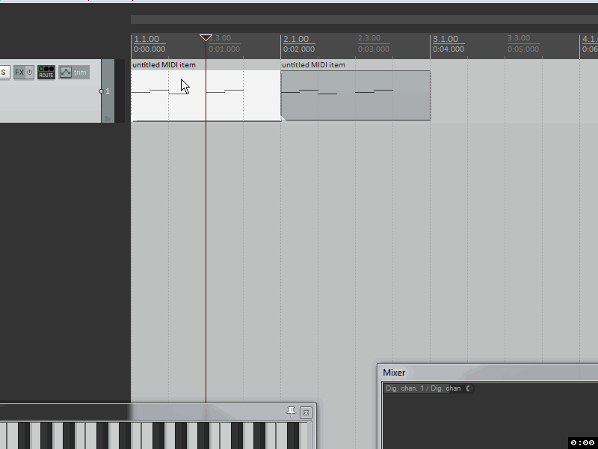
Task: Open the track ROUTE routing button
Action: pyautogui.click(x=46, y=72)
